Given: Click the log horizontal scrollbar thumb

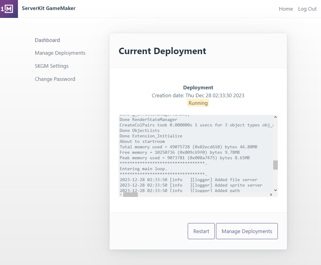Looking at the screenshot, I should [131, 195].
